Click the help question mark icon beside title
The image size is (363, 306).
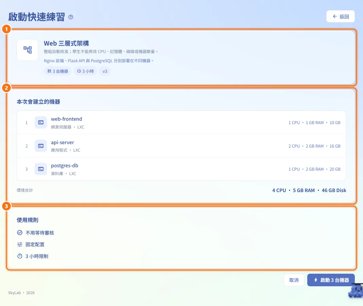(x=71, y=17)
